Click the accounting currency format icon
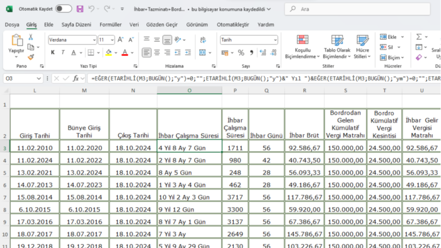The height and width of the screenshot is (248, 441). [x=225, y=53]
